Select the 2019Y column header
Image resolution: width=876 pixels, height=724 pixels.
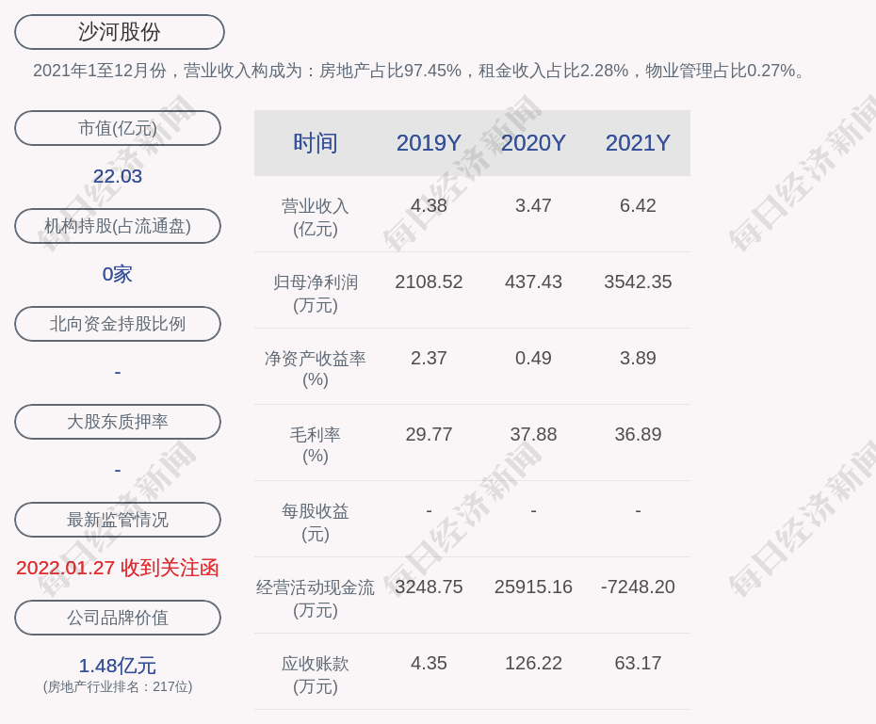(429, 143)
